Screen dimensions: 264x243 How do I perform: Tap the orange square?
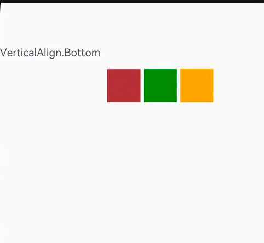197,85
